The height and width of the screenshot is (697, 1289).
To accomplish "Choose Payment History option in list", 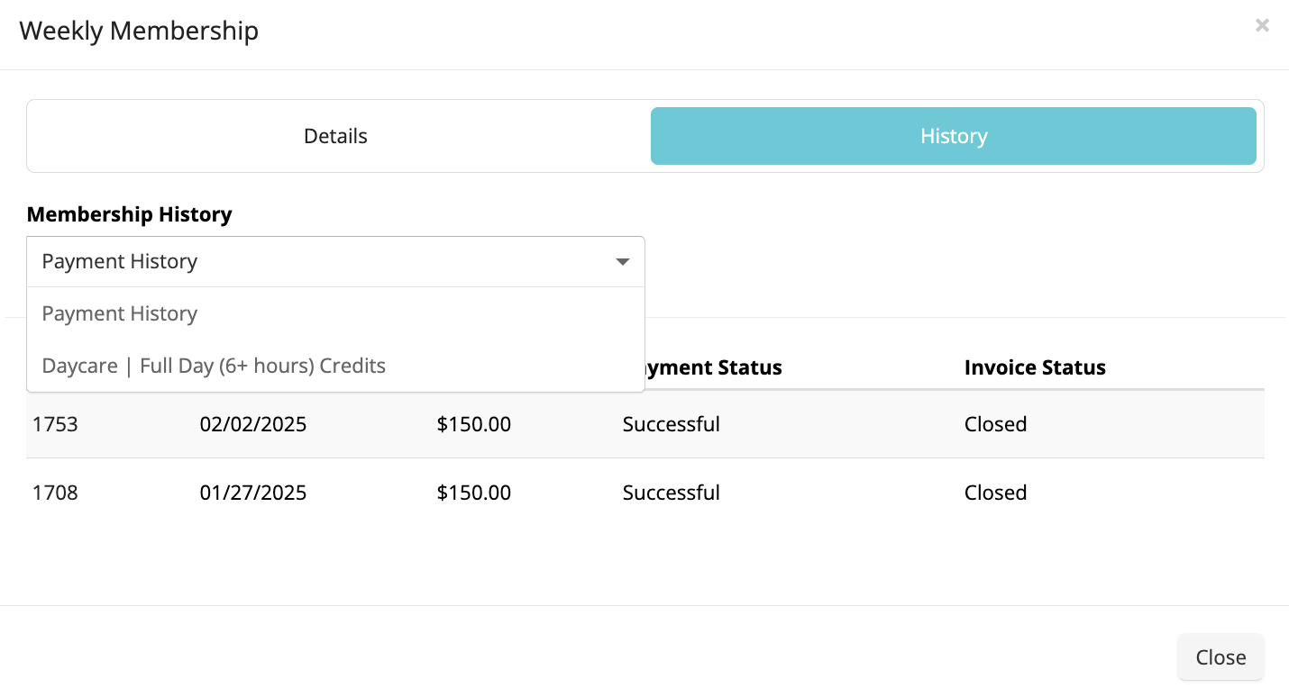I will point(335,313).
